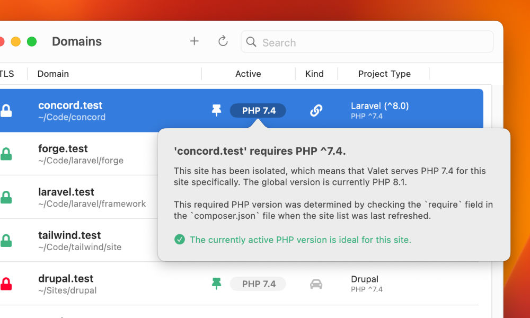
Task: Click the link kind icon for concord.test
Action: (316, 111)
